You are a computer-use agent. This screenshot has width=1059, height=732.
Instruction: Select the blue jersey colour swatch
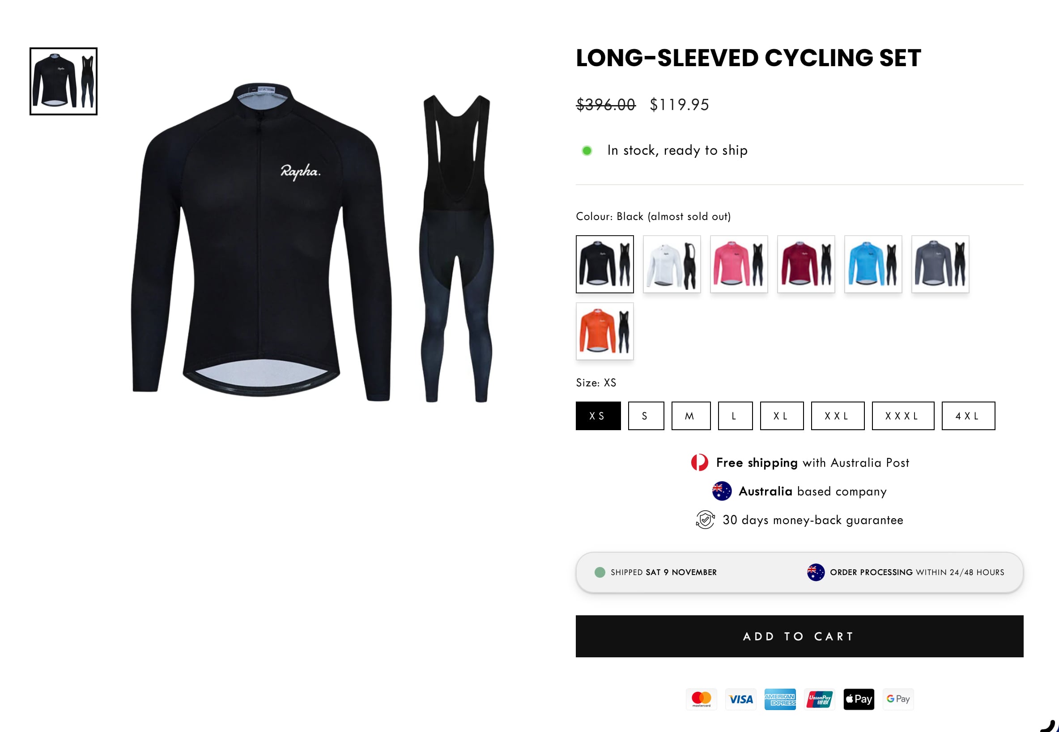click(x=873, y=264)
